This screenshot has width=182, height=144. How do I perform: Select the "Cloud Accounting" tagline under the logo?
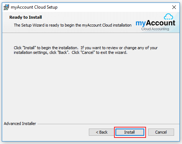155,29
